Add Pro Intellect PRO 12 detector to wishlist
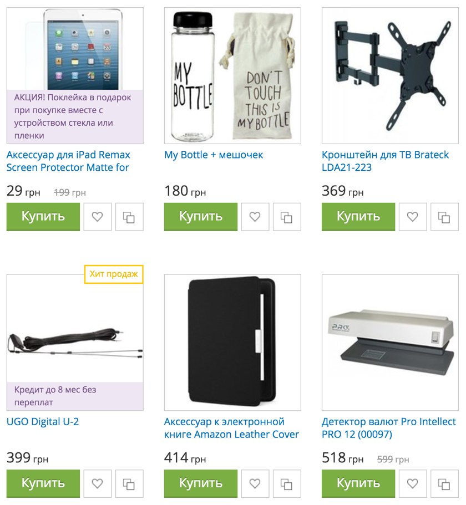The height and width of the screenshot is (505, 466). [413, 483]
